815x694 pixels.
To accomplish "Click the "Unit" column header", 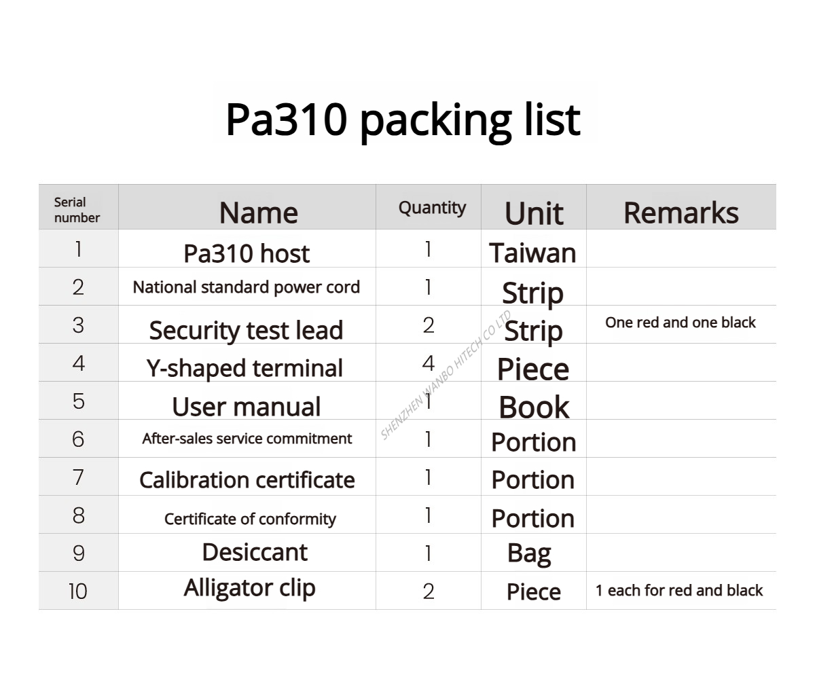I will [x=534, y=213].
